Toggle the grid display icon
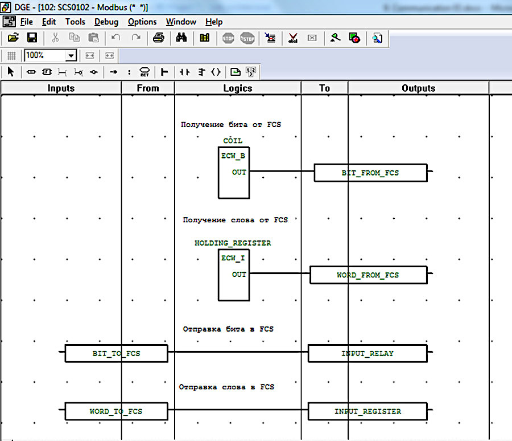512x441 pixels. click(x=11, y=56)
